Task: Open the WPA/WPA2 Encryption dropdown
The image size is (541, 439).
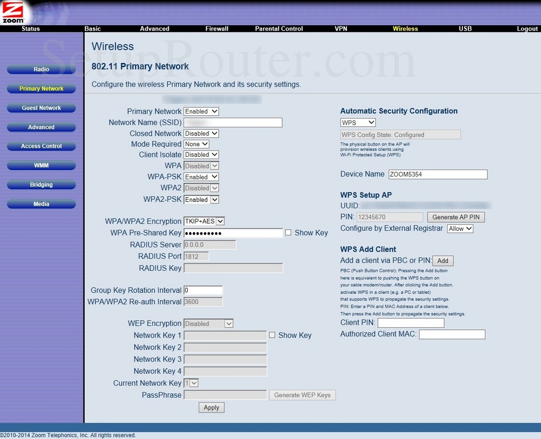Action: [204, 221]
